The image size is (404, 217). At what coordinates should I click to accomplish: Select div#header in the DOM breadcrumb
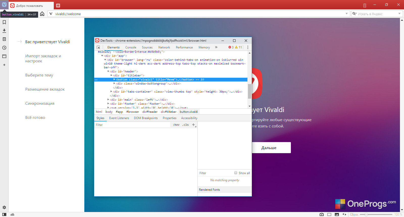(150, 112)
